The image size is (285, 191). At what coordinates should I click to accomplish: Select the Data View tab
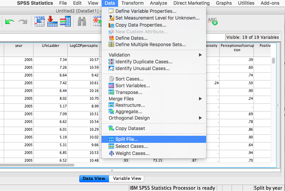94,179
